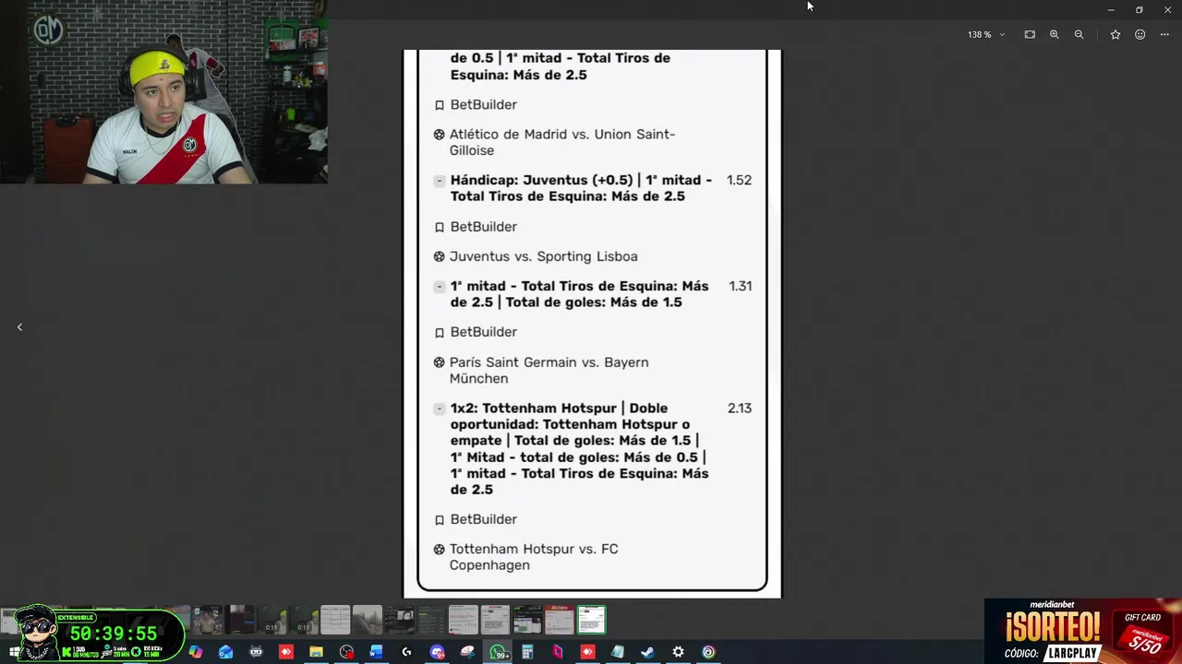
Task: Open the zoom percentage dropdown
Action: coord(985,35)
